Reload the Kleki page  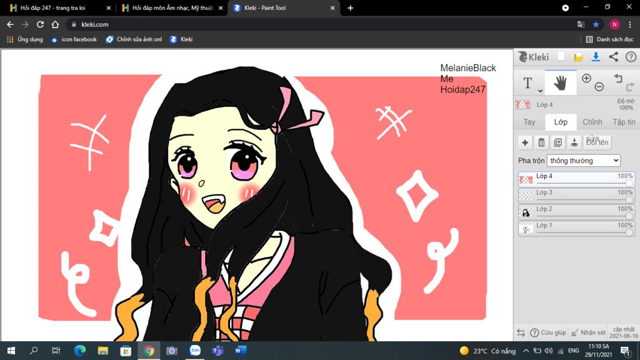40,24
